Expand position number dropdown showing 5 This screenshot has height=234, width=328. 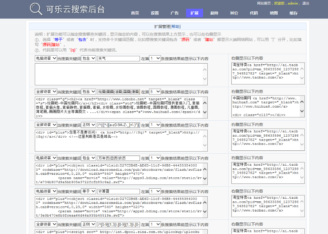click(x=155, y=92)
